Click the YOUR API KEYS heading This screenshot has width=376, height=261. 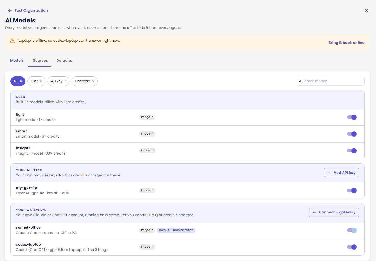[x=29, y=170]
